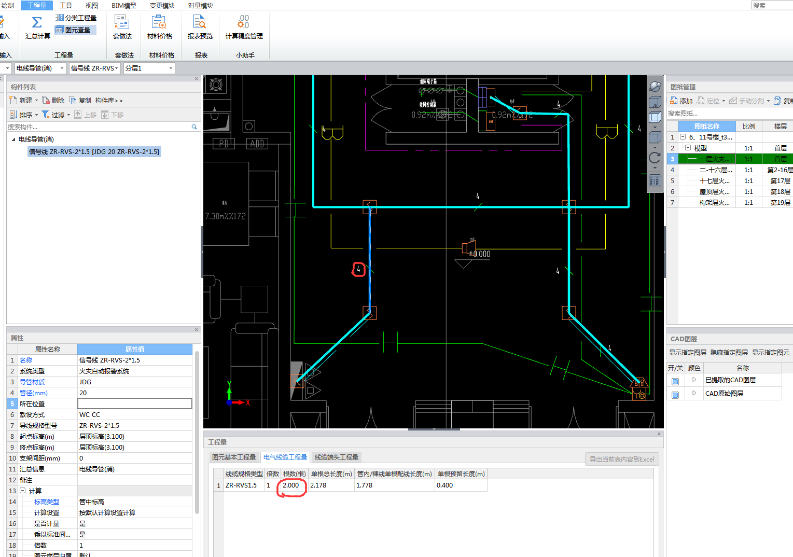Open 报表预览 report preview
Image resolution: width=793 pixels, height=557 pixels.
click(x=200, y=27)
